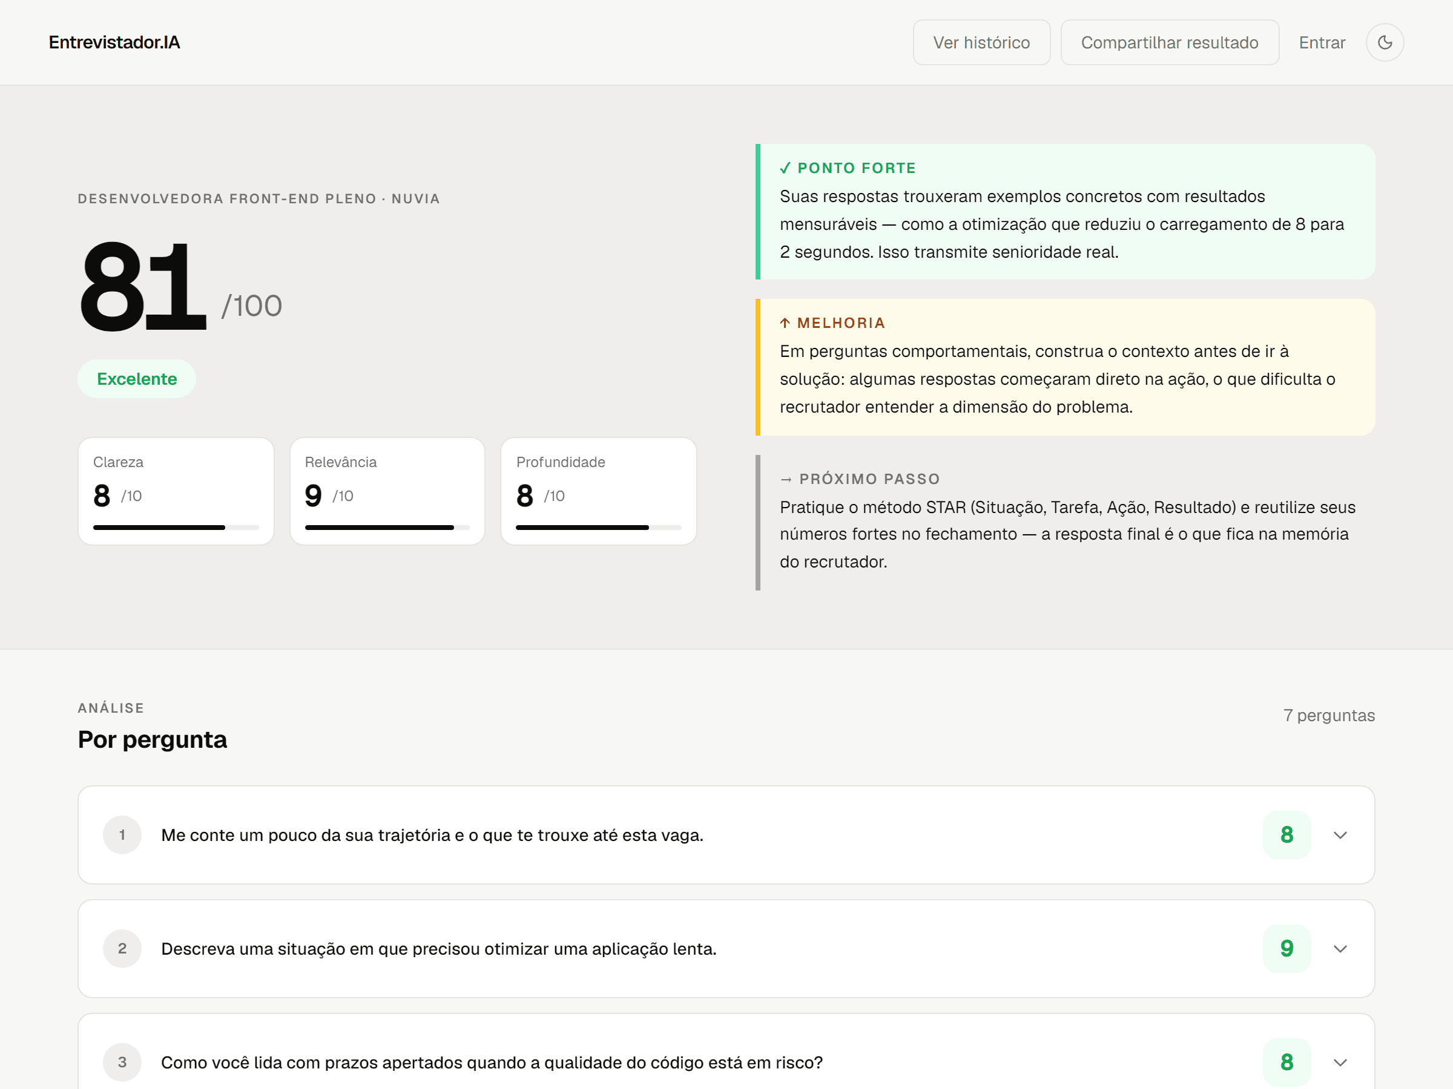Click the Próximo Passo arrow icon

(786, 479)
